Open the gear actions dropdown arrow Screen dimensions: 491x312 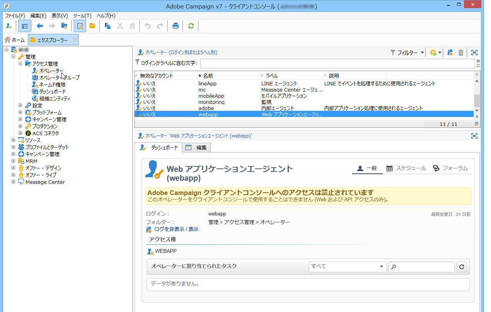[440, 53]
